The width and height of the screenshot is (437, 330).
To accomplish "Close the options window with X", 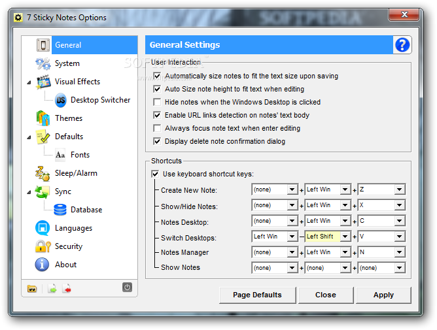I will point(404,14).
